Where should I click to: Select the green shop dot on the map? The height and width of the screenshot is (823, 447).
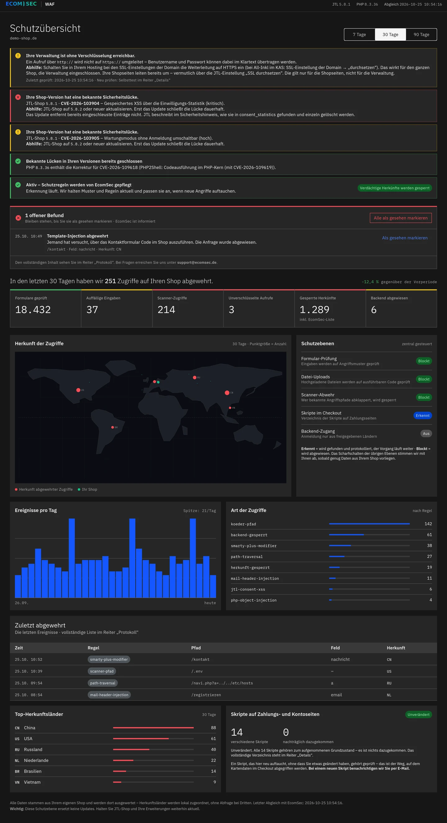point(158,382)
